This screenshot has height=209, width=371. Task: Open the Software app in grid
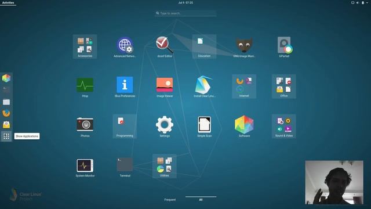tap(244, 127)
